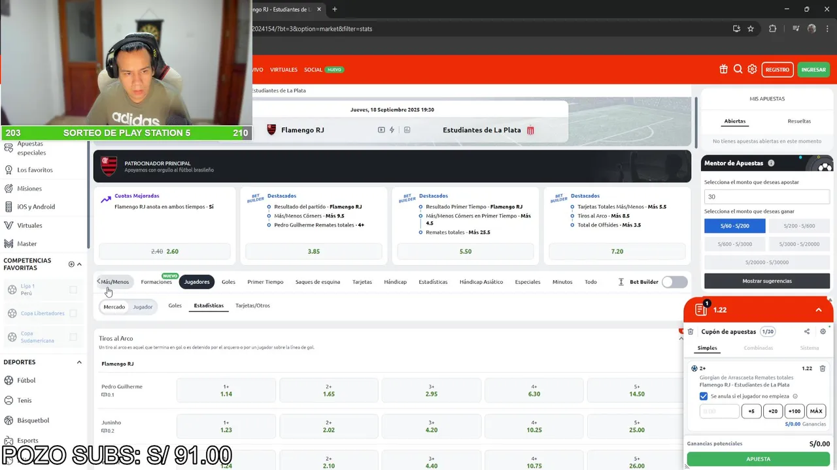Collapse the Deportes section
837x470 pixels.
79,362
